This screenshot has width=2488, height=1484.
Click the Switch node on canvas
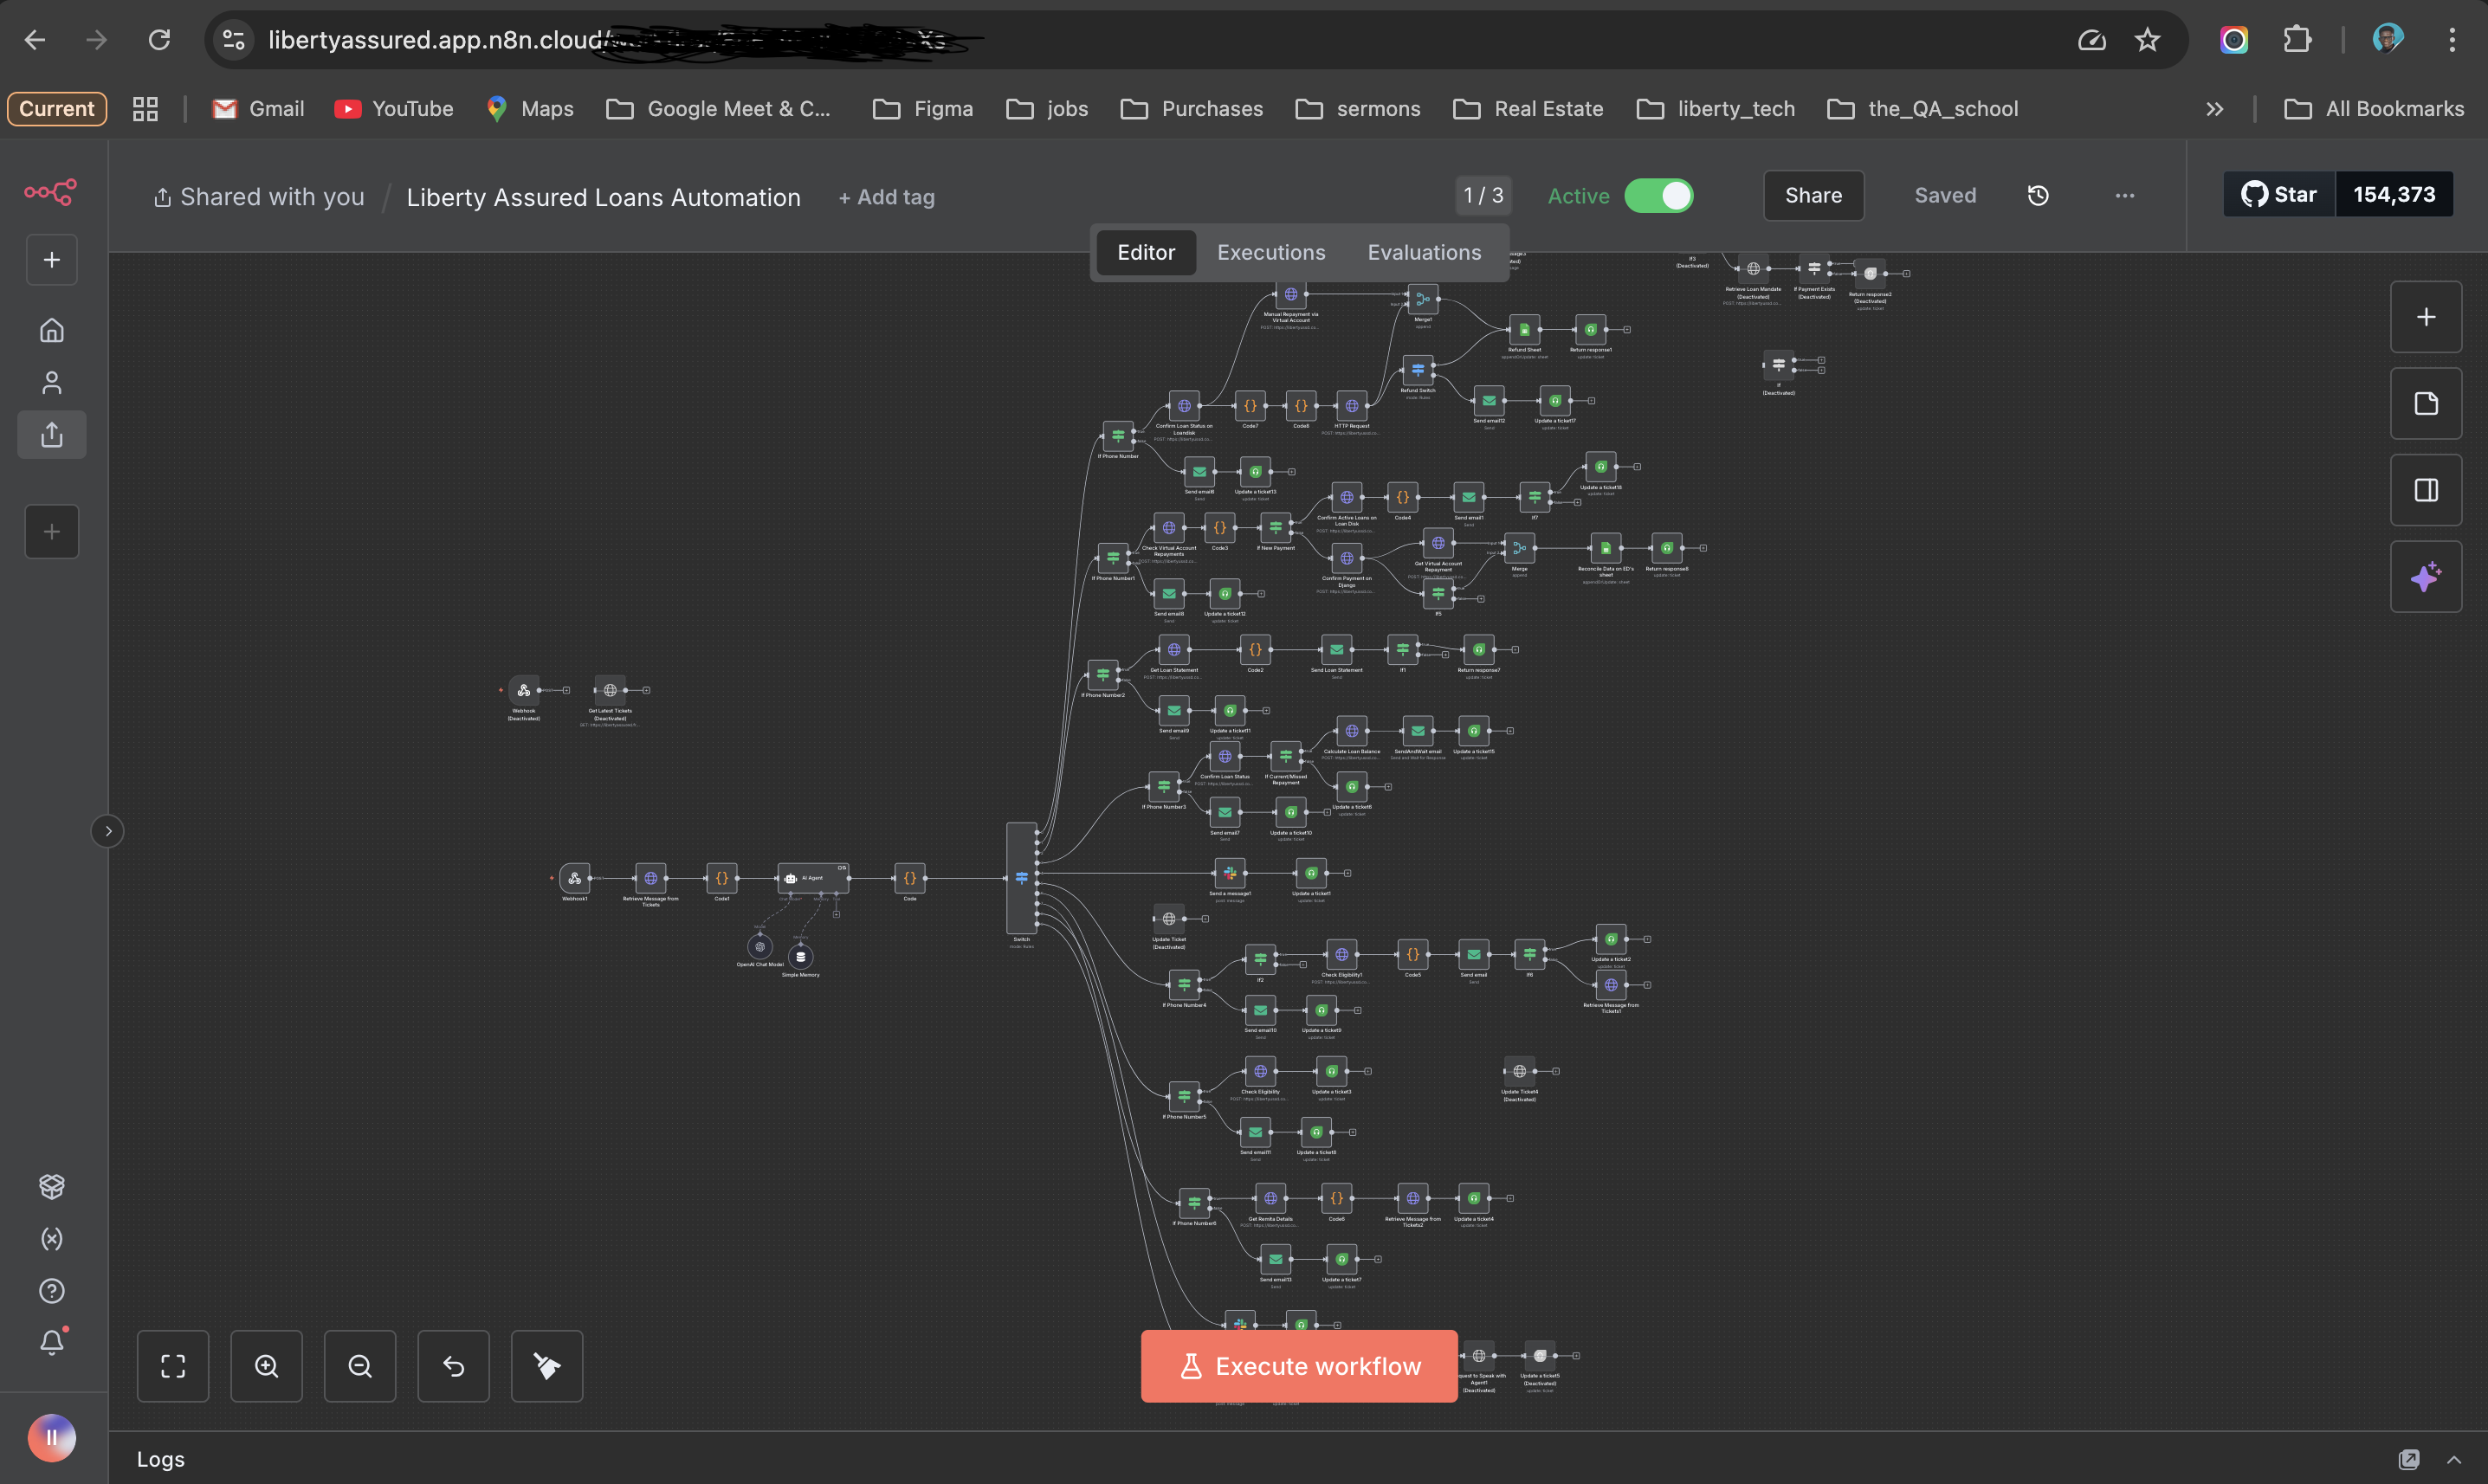coord(1021,878)
